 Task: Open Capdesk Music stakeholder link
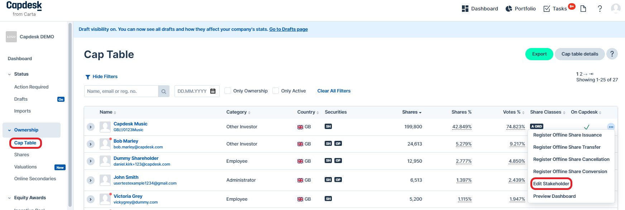(130, 124)
